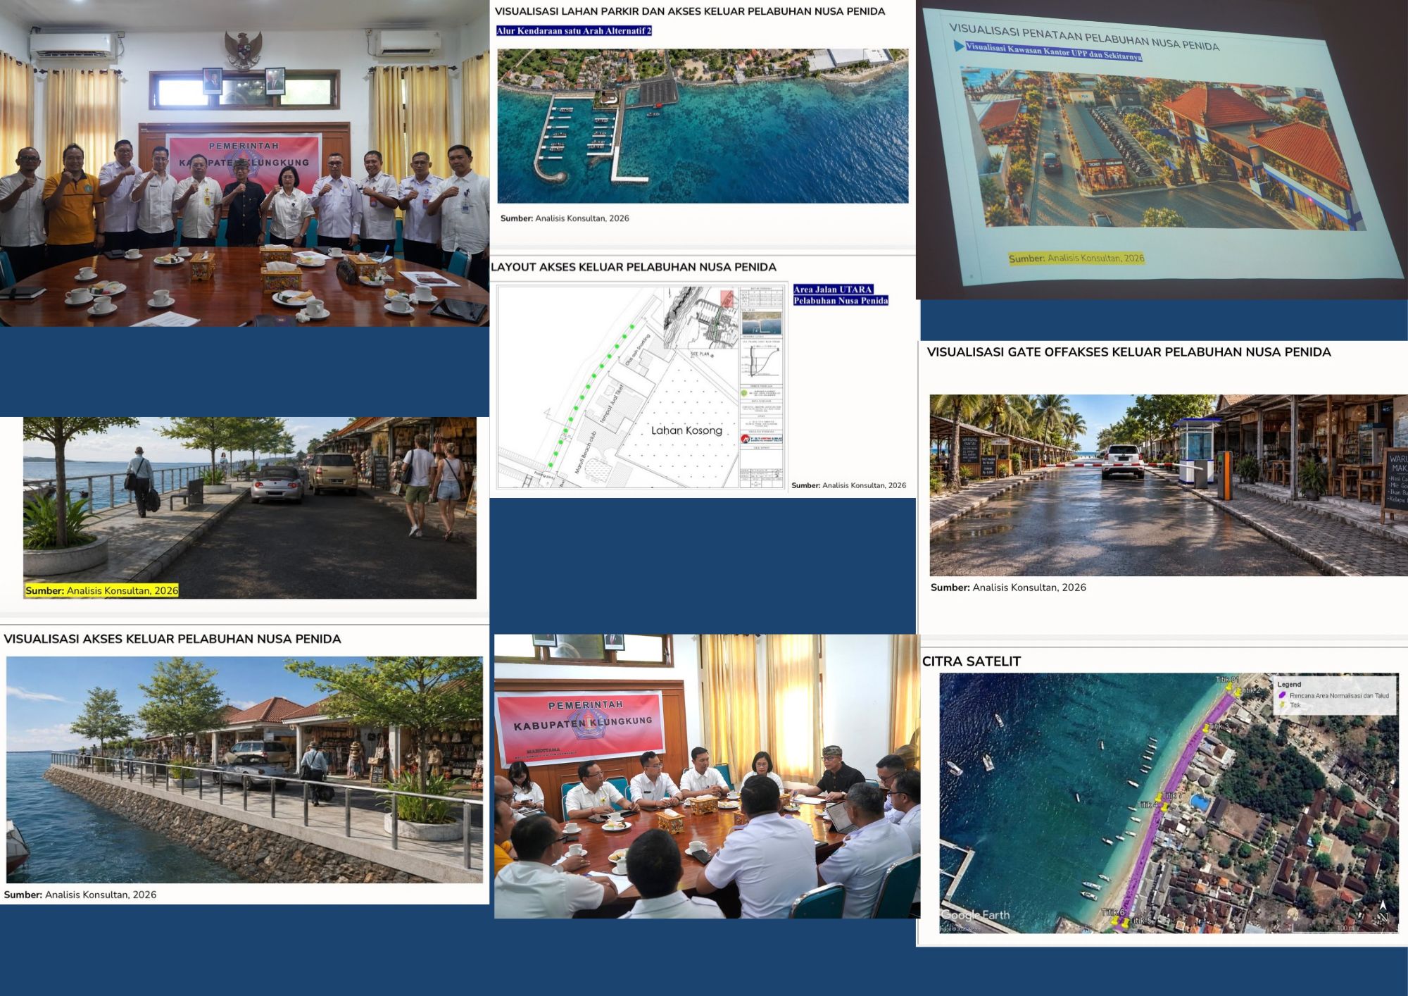The width and height of the screenshot is (1408, 996).
Task: Select the Titik 5 pin marker
Action: pyautogui.click(x=1124, y=922)
